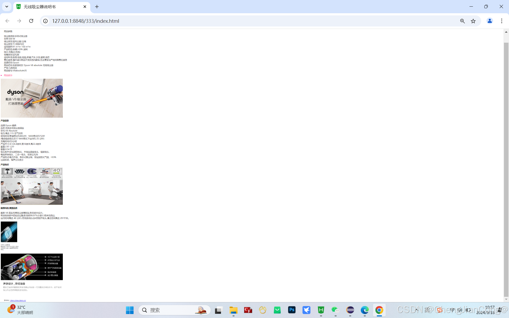Select the 产品特点 heading
509x318 pixels.
point(5,165)
